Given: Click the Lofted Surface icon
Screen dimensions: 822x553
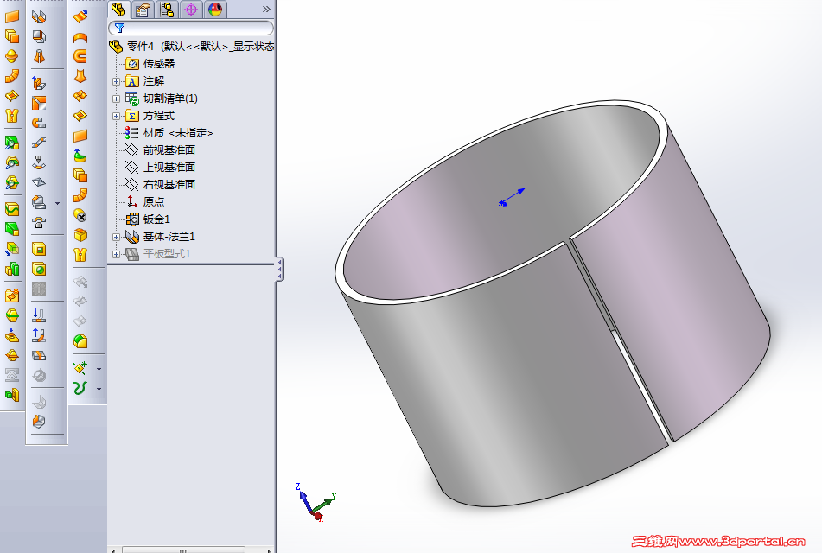Looking at the screenshot, I should [80, 76].
